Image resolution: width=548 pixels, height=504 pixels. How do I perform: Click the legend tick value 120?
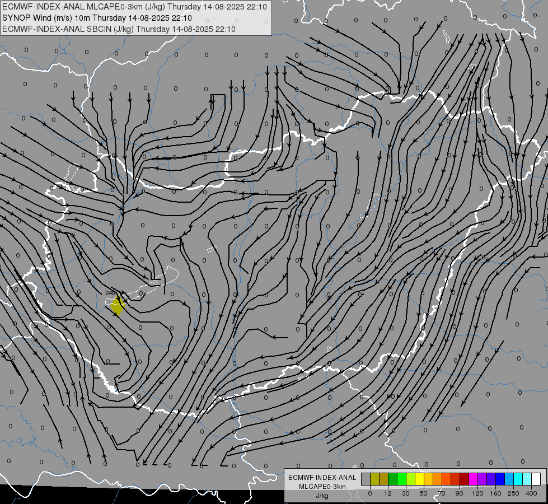click(477, 493)
